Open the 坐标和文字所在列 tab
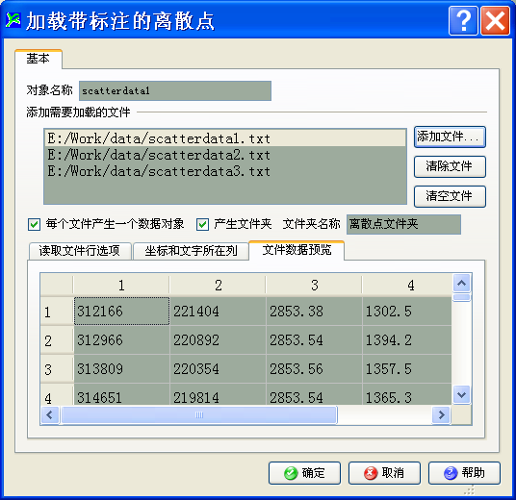This screenshot has width=516, height=500. 191,251
